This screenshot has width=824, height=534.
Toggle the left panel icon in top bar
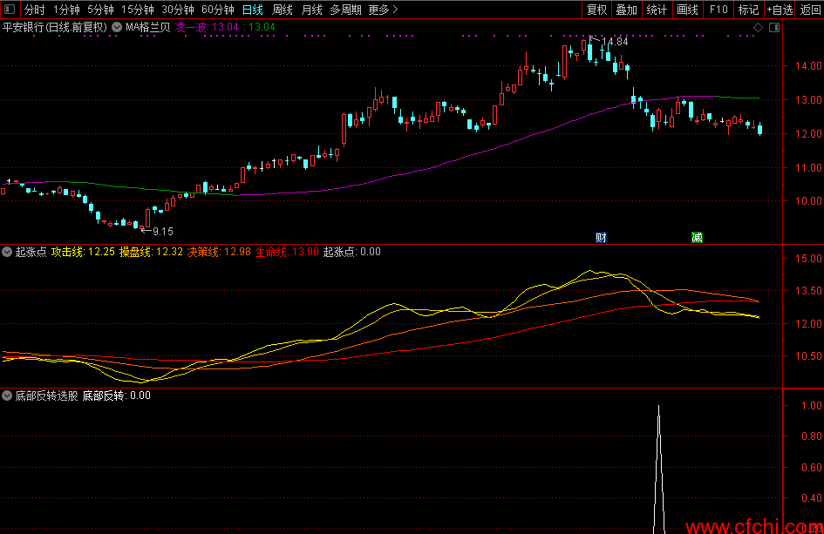(10, 10)
